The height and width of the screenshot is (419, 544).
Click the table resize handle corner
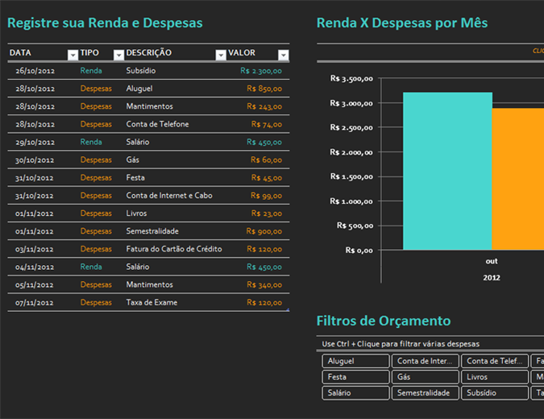click(288, 309)
